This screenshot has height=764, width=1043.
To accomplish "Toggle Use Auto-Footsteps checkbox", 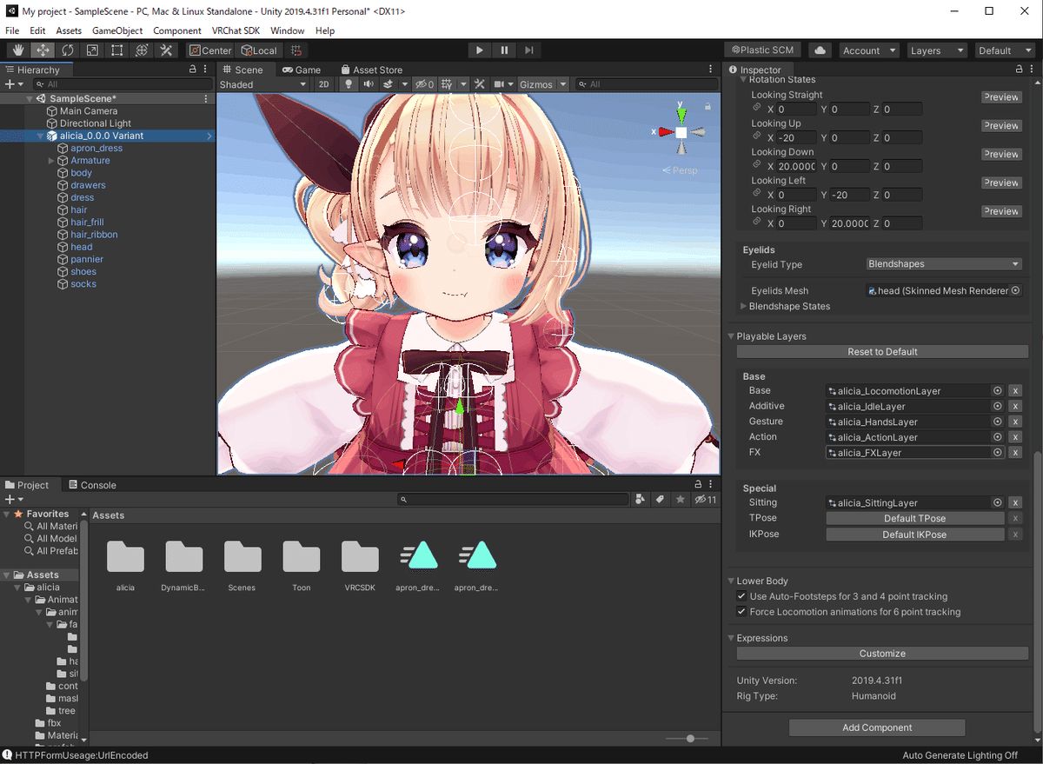I will click(741, 596).
